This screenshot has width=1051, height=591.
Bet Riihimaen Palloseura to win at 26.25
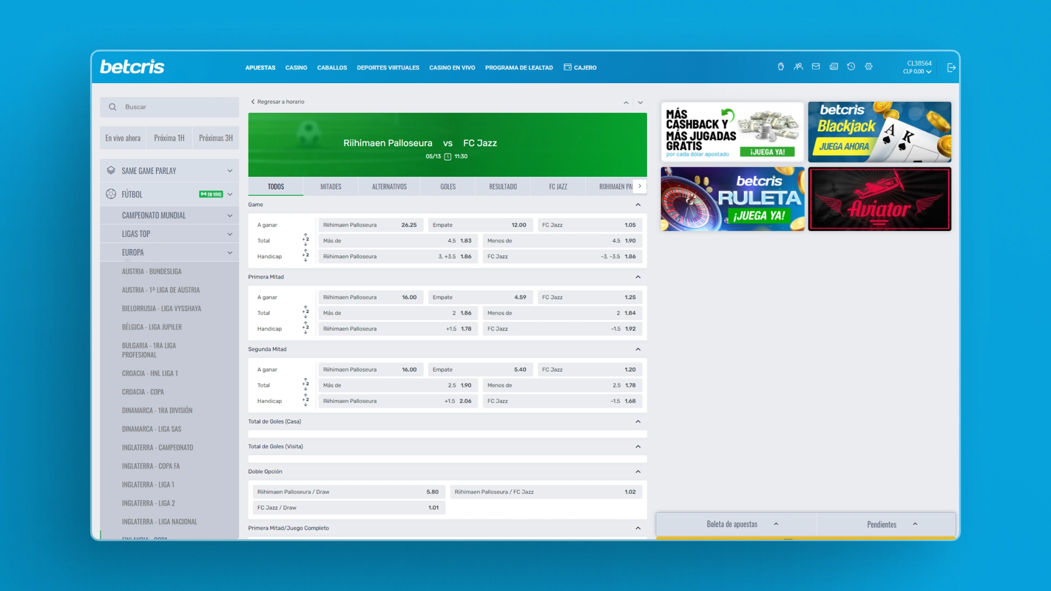[x=371, y=225]
